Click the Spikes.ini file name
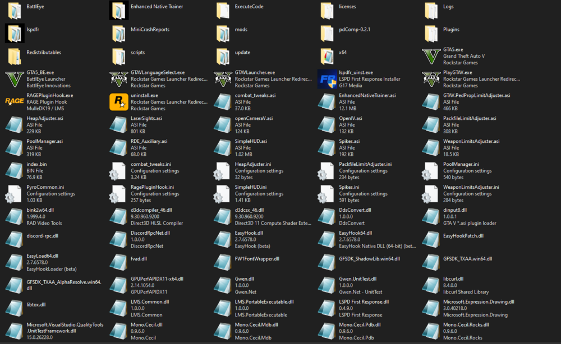Screen dimensions: 561x344 click(x=349, y=187)
